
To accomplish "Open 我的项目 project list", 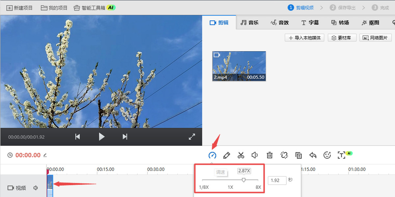I will tap(54, 8).
